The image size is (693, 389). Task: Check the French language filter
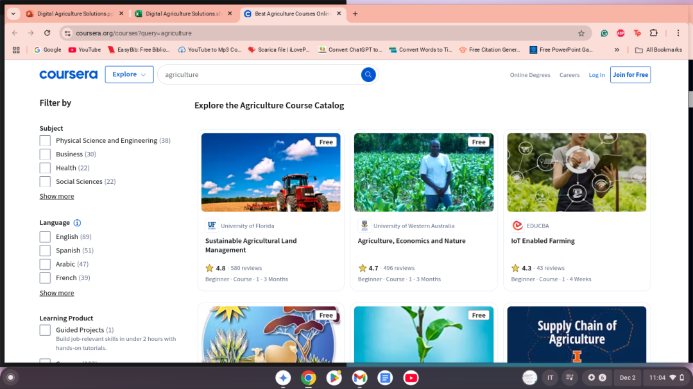[45, 277]
